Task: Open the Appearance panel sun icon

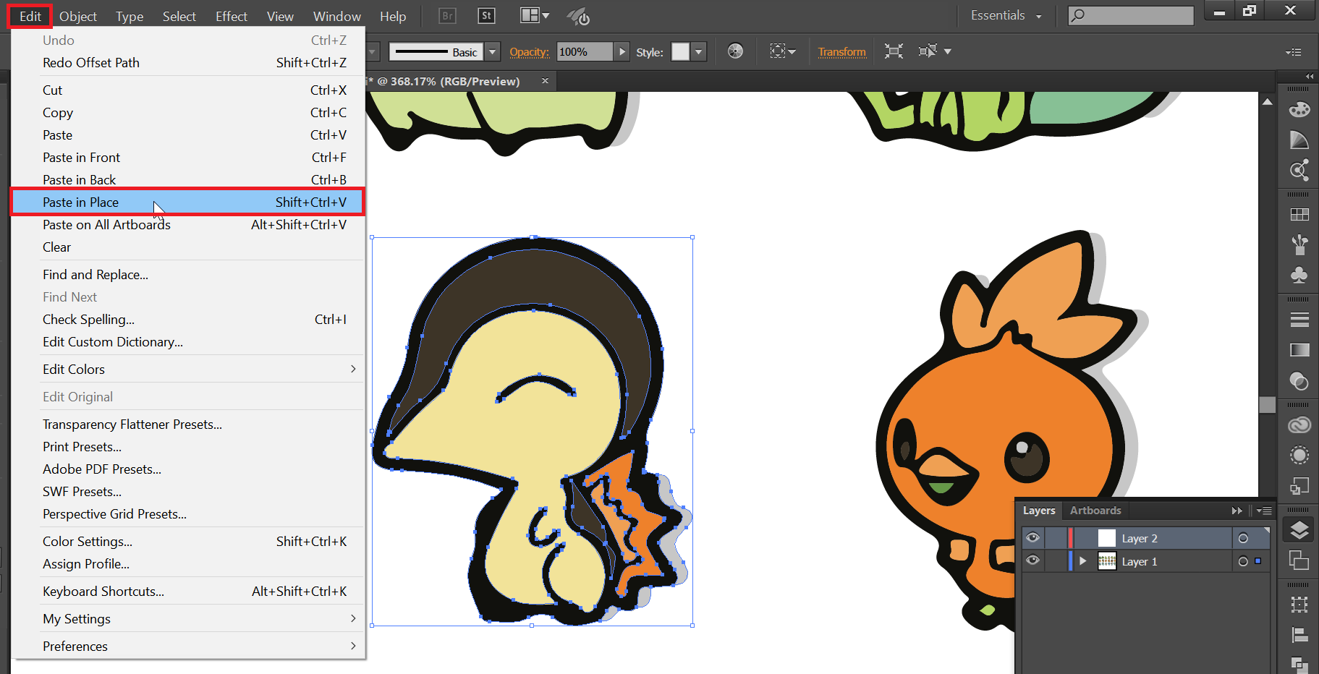Action: pyautogui.click(x=1299, y=455)
